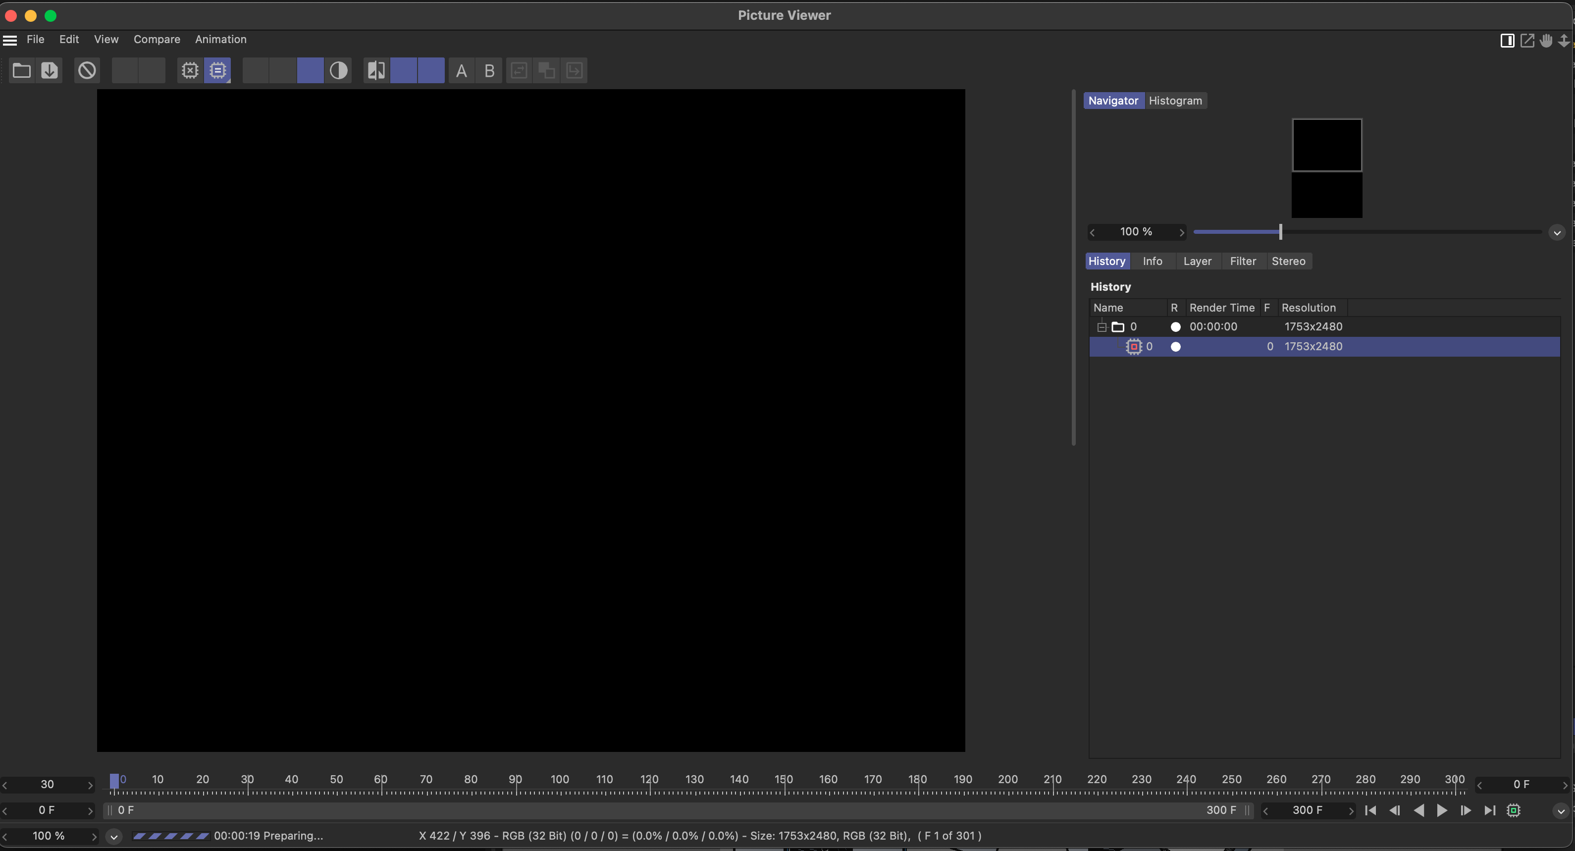This screenshot has height=851, width=1575.
Task: Open the File menu
Action: [36, 39]
